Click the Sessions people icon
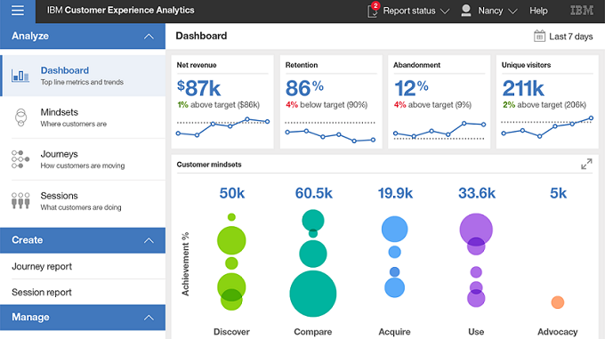Viewport: 605px width, 339px height. click(x=20, y=201)
